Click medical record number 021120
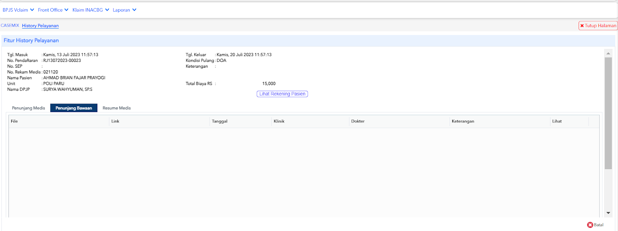 [x=51, y=72]
